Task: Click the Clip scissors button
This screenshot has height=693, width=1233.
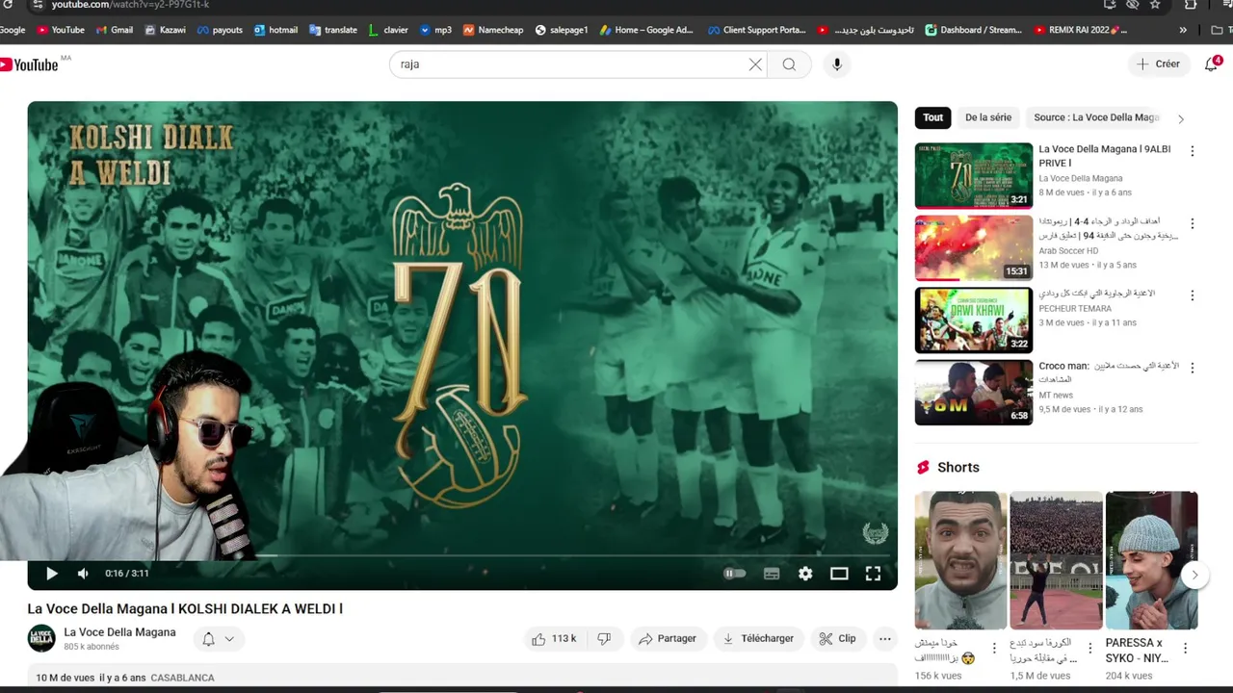Action: (837, 638)
